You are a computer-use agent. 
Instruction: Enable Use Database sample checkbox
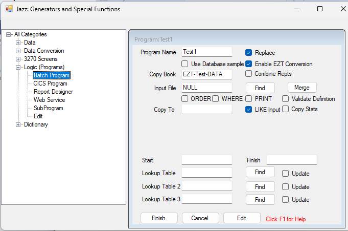pos(184,64)
